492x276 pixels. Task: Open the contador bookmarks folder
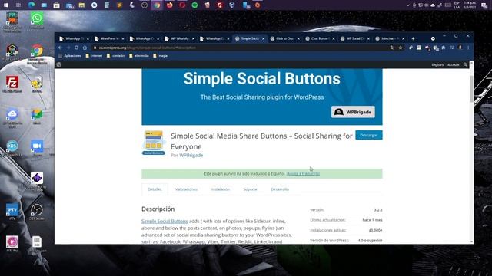(115, 56)
